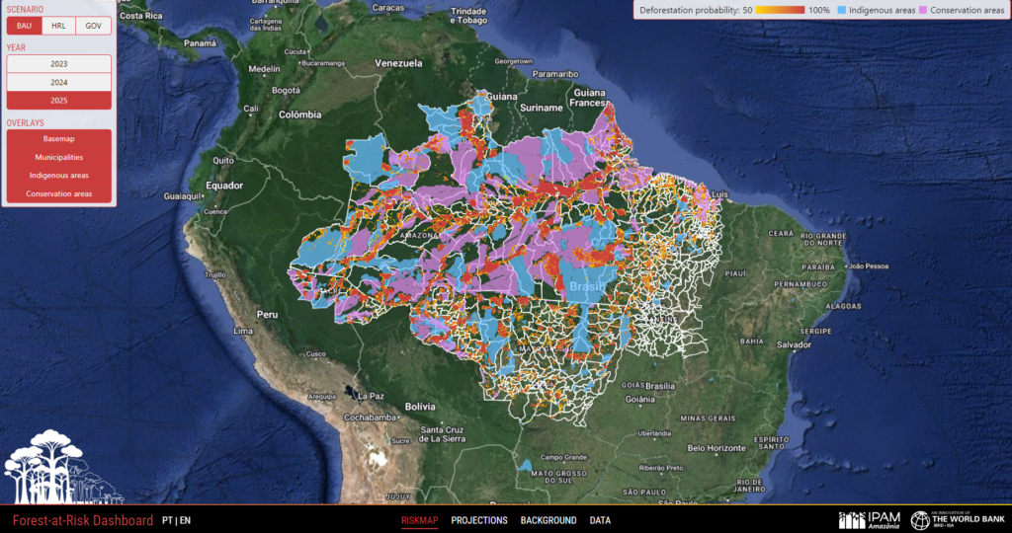This screenshot has height=533, width=1012.
Task: Click the Bolívia label on the map
Action: pos(419,407)
